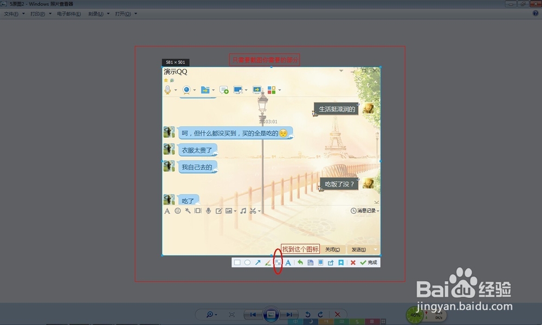This screenshot has height=325, width=542.
Task: Select the brush annotation tool
Action: 268,262
